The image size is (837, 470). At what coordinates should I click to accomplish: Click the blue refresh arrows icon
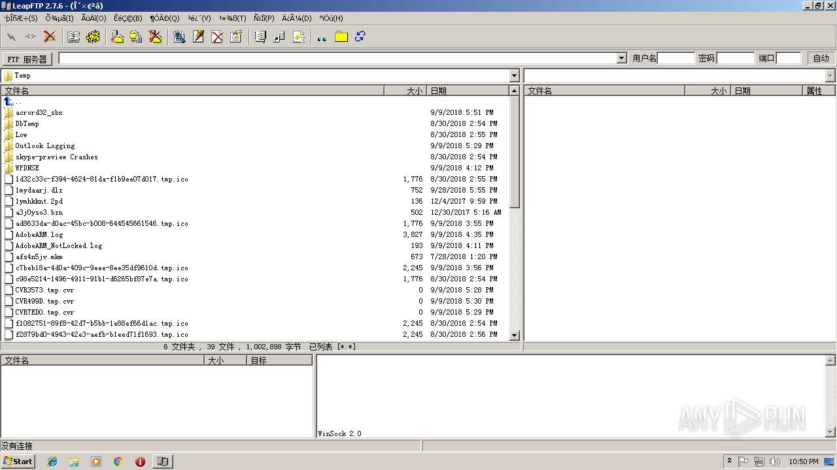[x=360, y=37]
